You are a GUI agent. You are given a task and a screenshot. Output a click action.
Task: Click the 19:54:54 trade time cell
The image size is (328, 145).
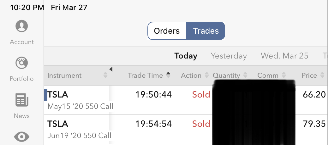pos(153,124)
